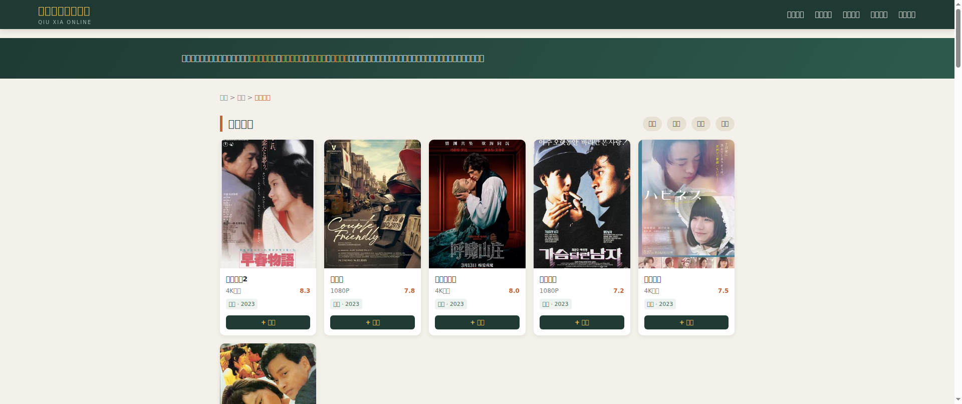Click the plus button on the card rated 7.8

pyautogui.click(x=372, y=322)
